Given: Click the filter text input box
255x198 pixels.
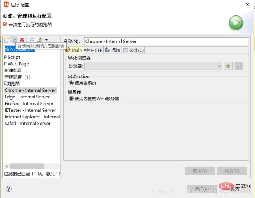Looking at the screenshot, I should point(32,49).
